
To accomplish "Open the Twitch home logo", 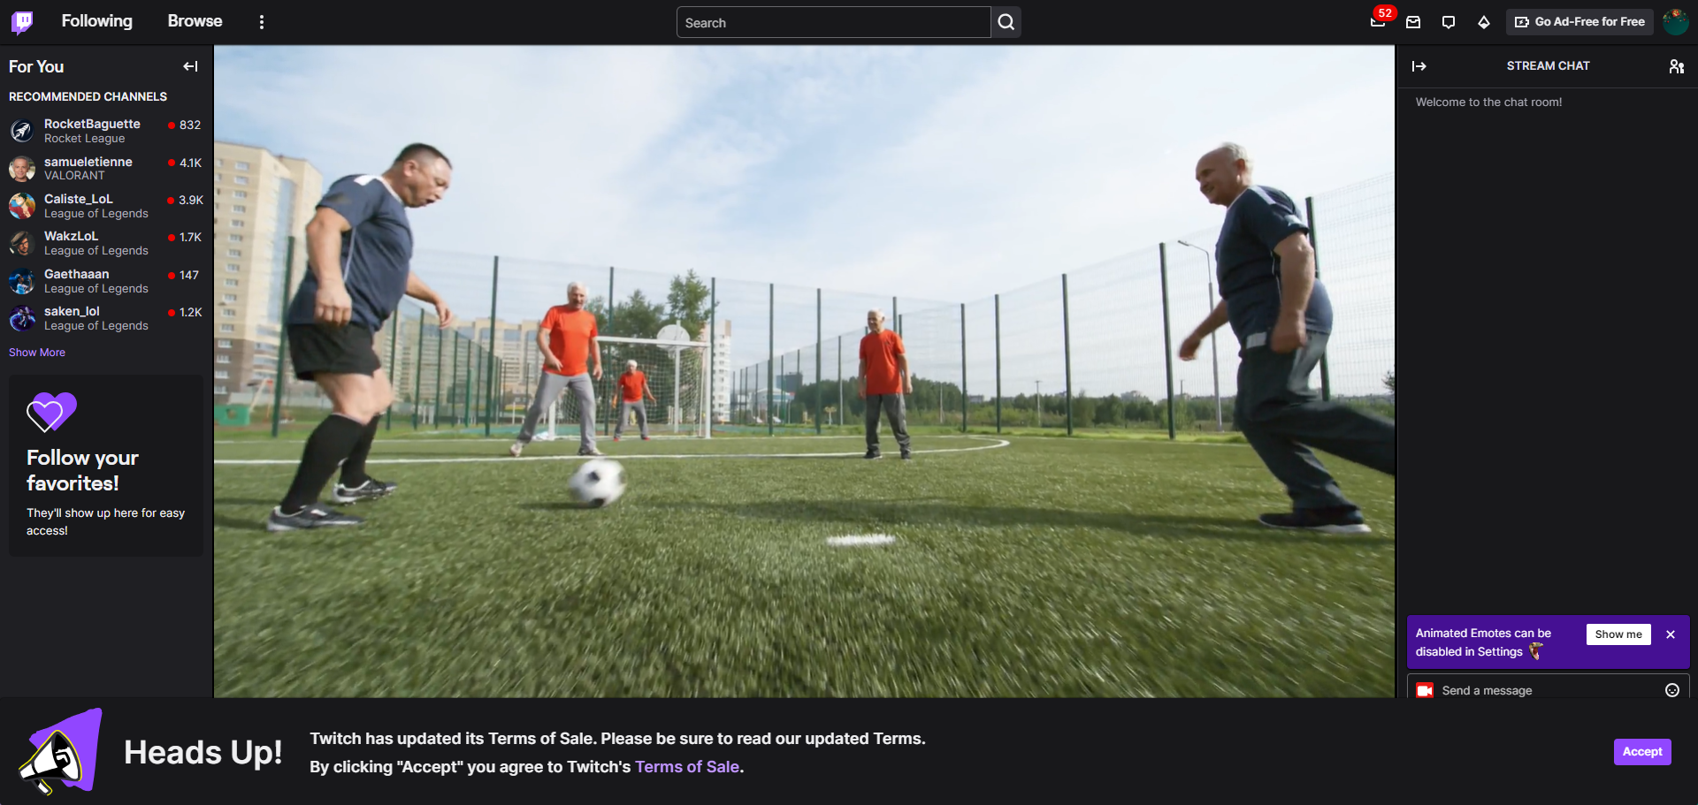I will [x=22, y=21].
